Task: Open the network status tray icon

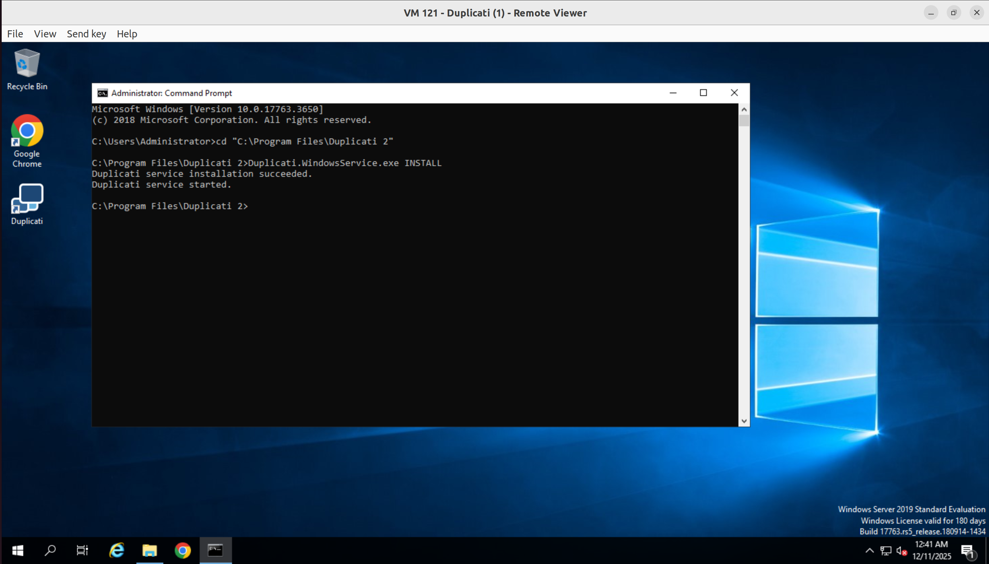Action: 886,551
